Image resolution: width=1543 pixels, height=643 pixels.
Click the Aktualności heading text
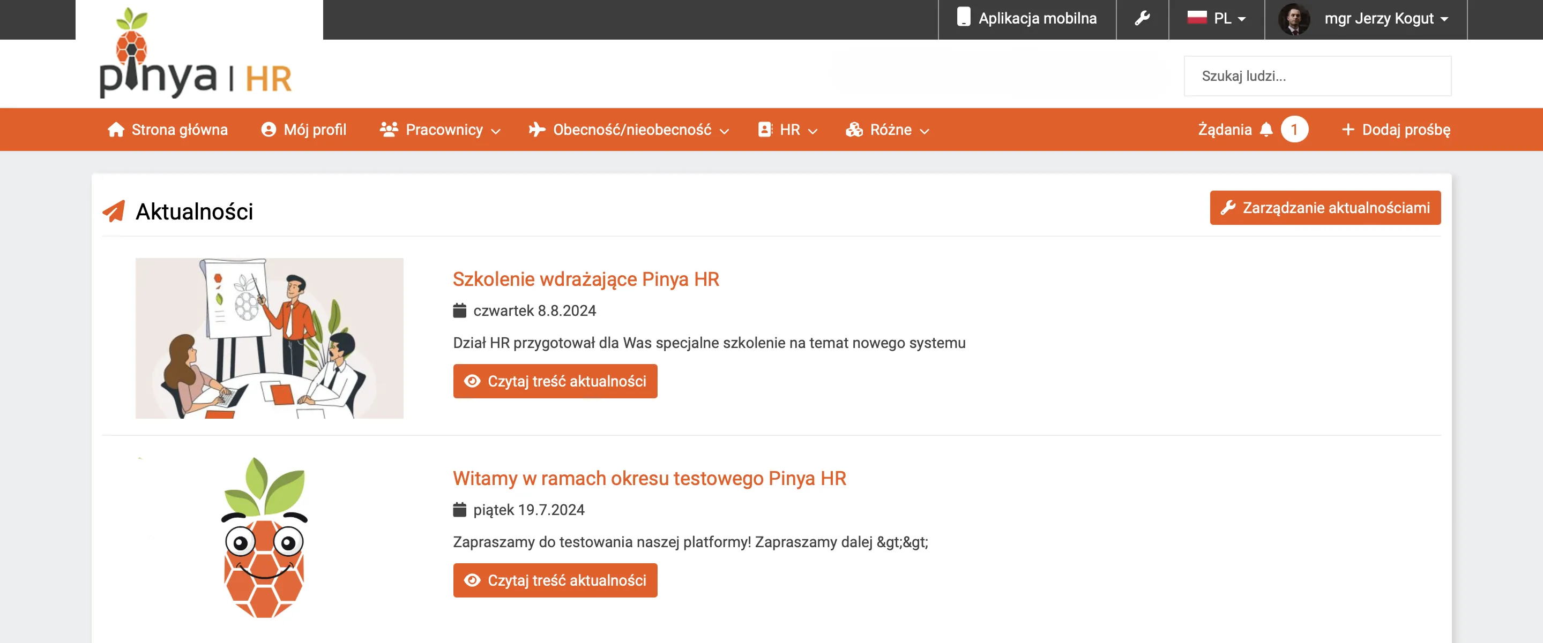coord(194,211)
